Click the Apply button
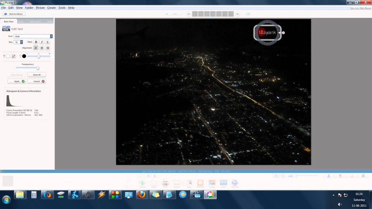Screen dimensions: 372x209 click(x=17, y=81)
